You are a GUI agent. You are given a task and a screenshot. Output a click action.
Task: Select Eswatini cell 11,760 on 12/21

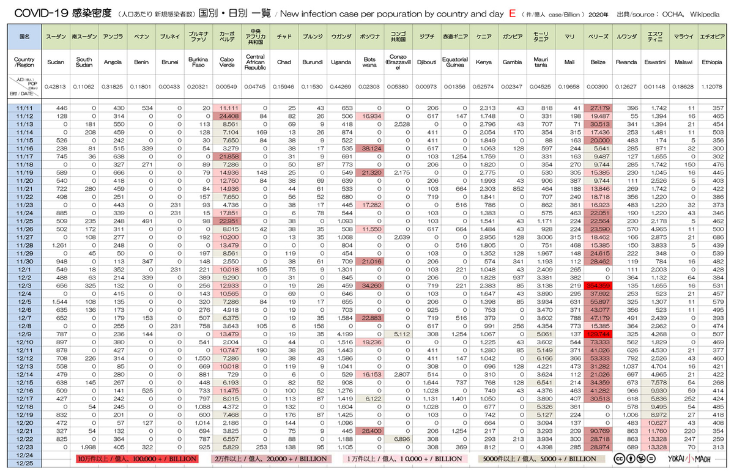(x=654, y=431)
